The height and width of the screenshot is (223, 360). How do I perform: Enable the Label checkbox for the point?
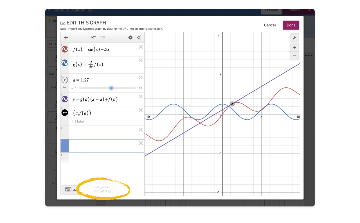point(74,122)
